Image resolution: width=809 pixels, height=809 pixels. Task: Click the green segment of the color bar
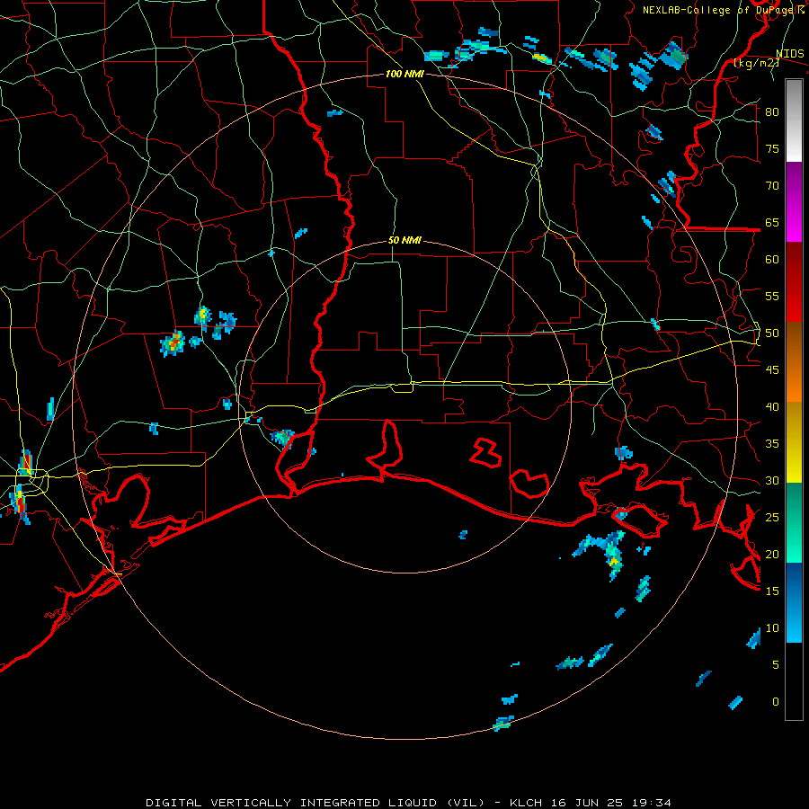(794, 522)
